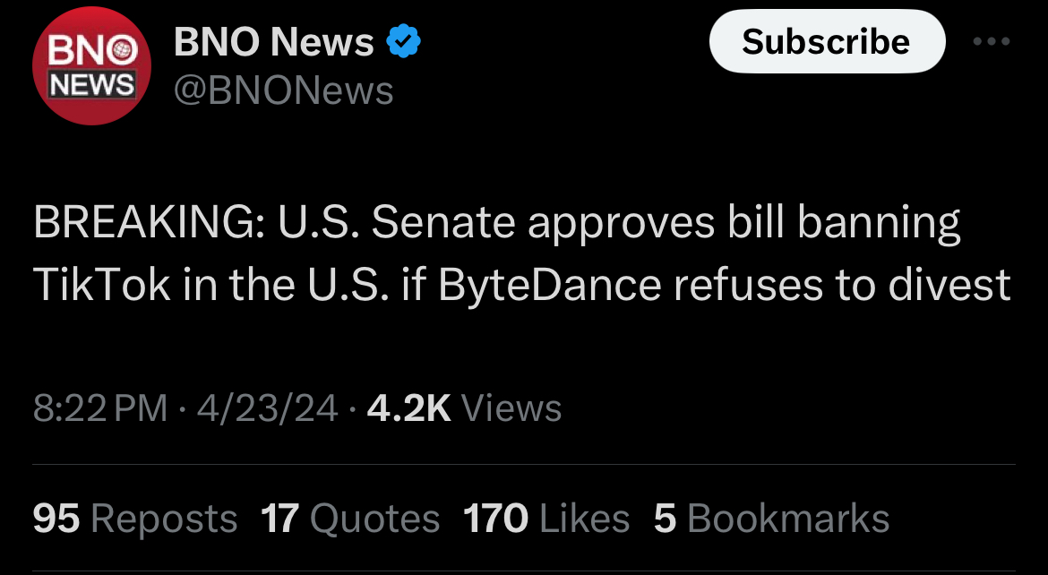Image resolution: width=1048 pixels, height=575 pixels.
Task: Select the 4/23/24 post date
Action: point(267,408)
